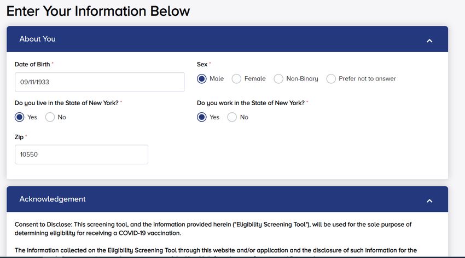
Task: Select the Male radio button
Action: coord(202,79)
